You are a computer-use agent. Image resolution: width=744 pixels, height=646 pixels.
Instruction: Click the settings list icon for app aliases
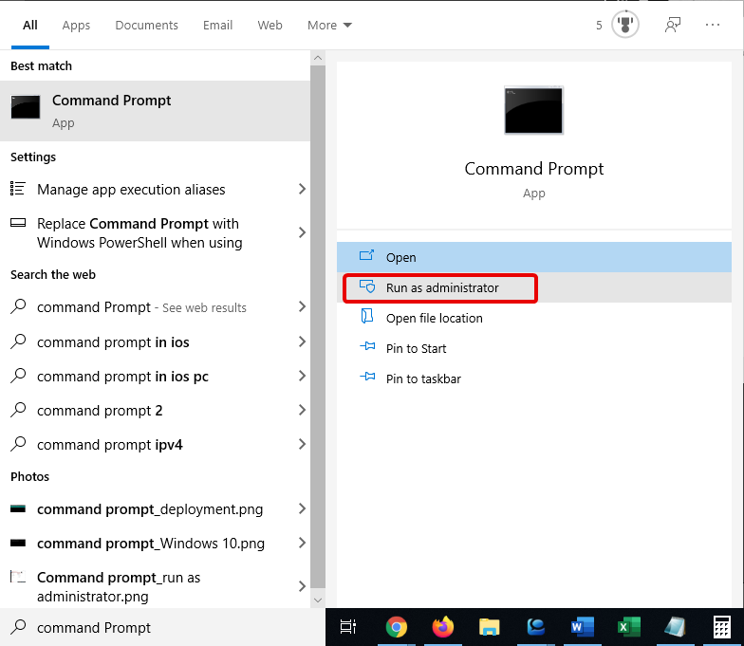tap(17, 188)
